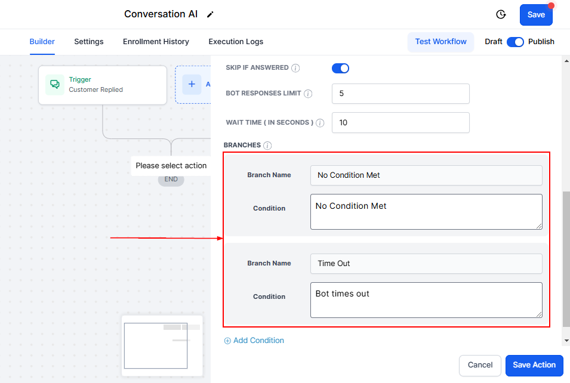The width and height of the screenshot is (570, 383).
Task: Switch to Builder tab
Action: pos(42,42)
